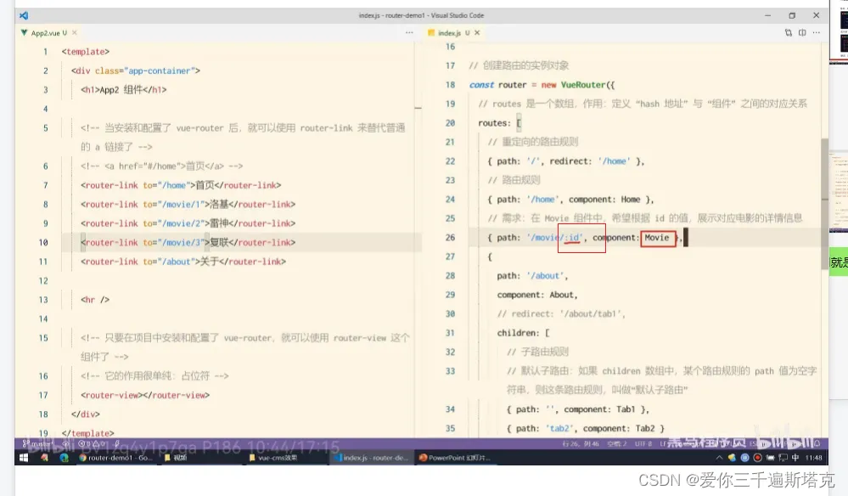Viewport: 848px width, 496px height.
Task: Click the Movie component name on line 26
Action: coord(656,238)
